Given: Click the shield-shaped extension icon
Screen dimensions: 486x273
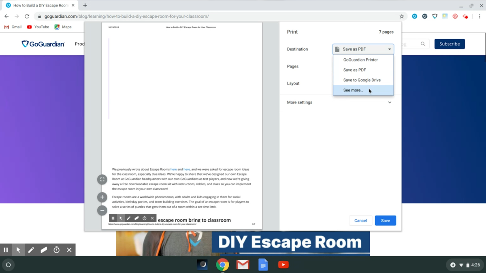Looking at the screenshot, I should click(435, 17).
